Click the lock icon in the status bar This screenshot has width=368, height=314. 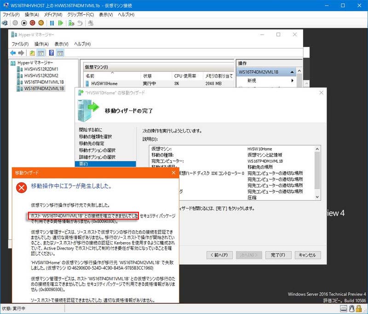(x=359, y=308)
